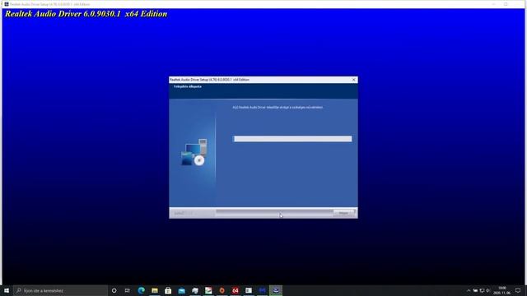Screen dimensions: 527x296
Task: Open the orange circular taskbar app
Action: 222,290
